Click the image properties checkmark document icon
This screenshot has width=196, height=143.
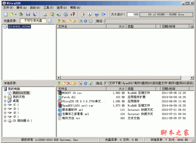[x=50, y=21]
